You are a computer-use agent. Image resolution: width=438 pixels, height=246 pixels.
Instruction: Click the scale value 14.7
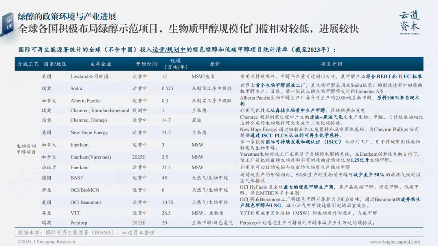[x=166, y=120]
